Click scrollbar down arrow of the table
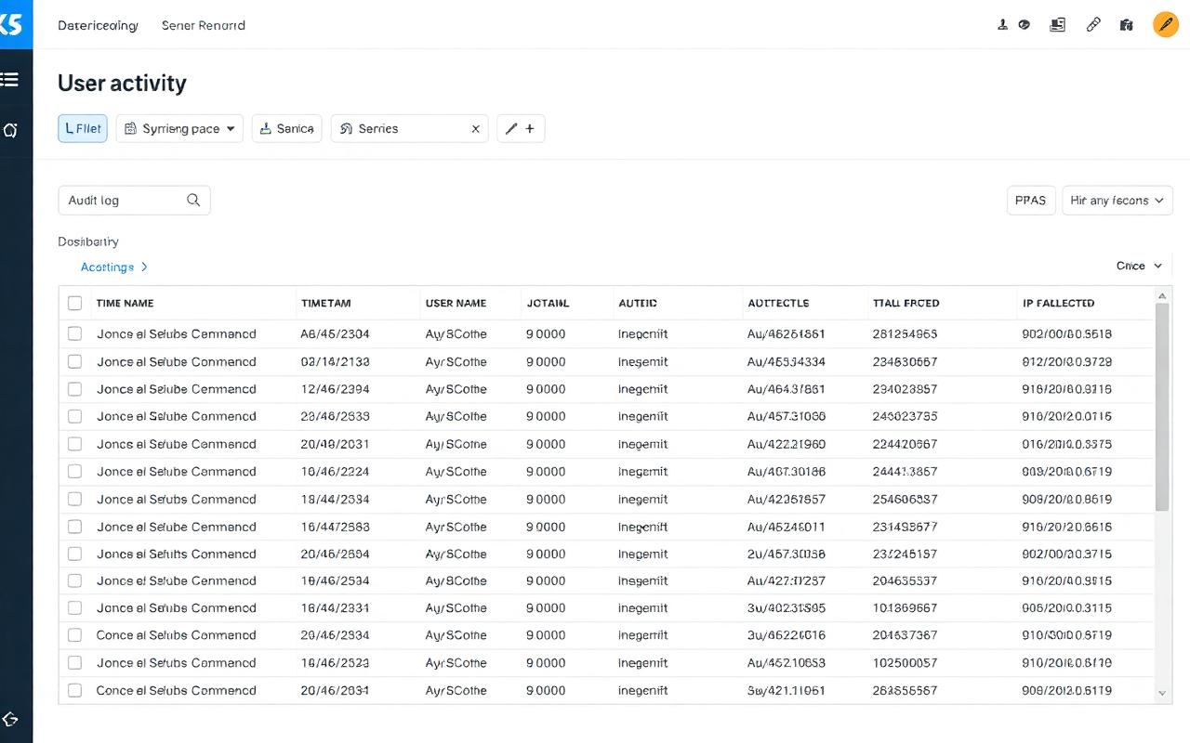This screenshot has width=1190, height=743. click(1162, 694)
